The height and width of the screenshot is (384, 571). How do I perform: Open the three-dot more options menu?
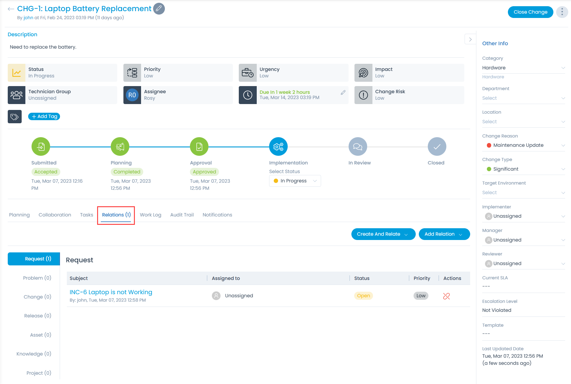pos(562,12)
